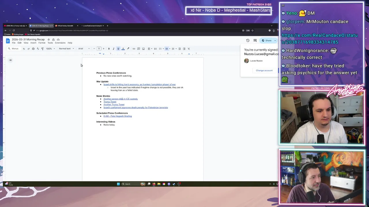369x207 pixels.
Task: Print the document via printer icon
Action: pyautogui.click(x=33, y=49)
